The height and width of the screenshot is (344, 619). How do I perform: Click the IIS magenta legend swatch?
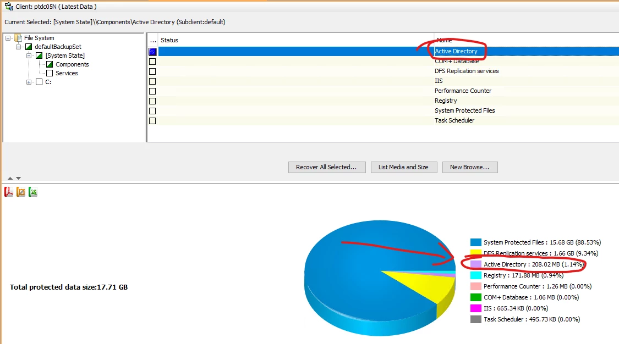pos(476,308)
